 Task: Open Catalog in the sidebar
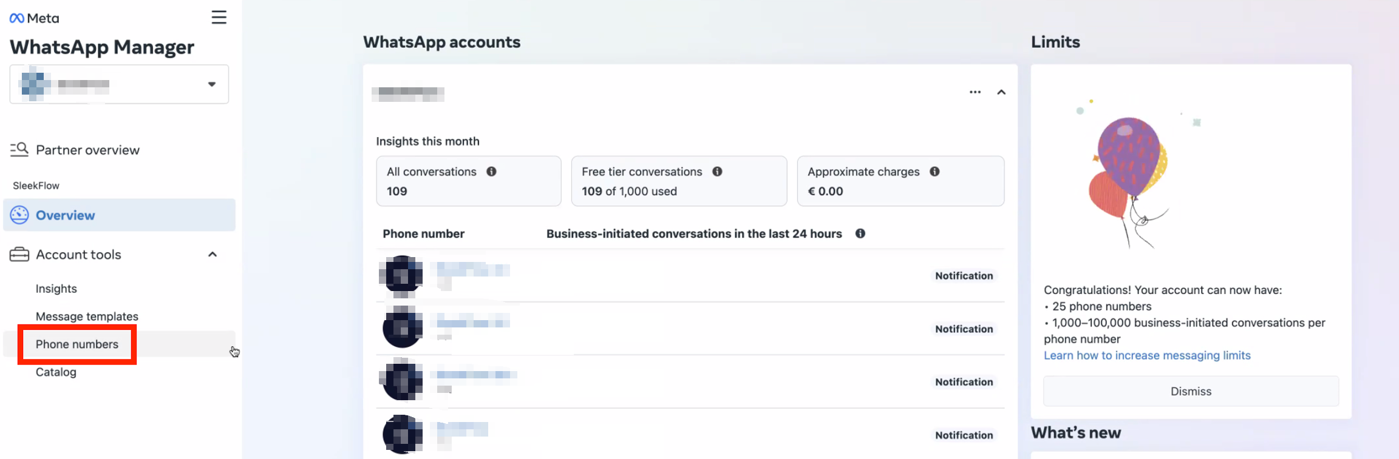click(x=56, y=372)
